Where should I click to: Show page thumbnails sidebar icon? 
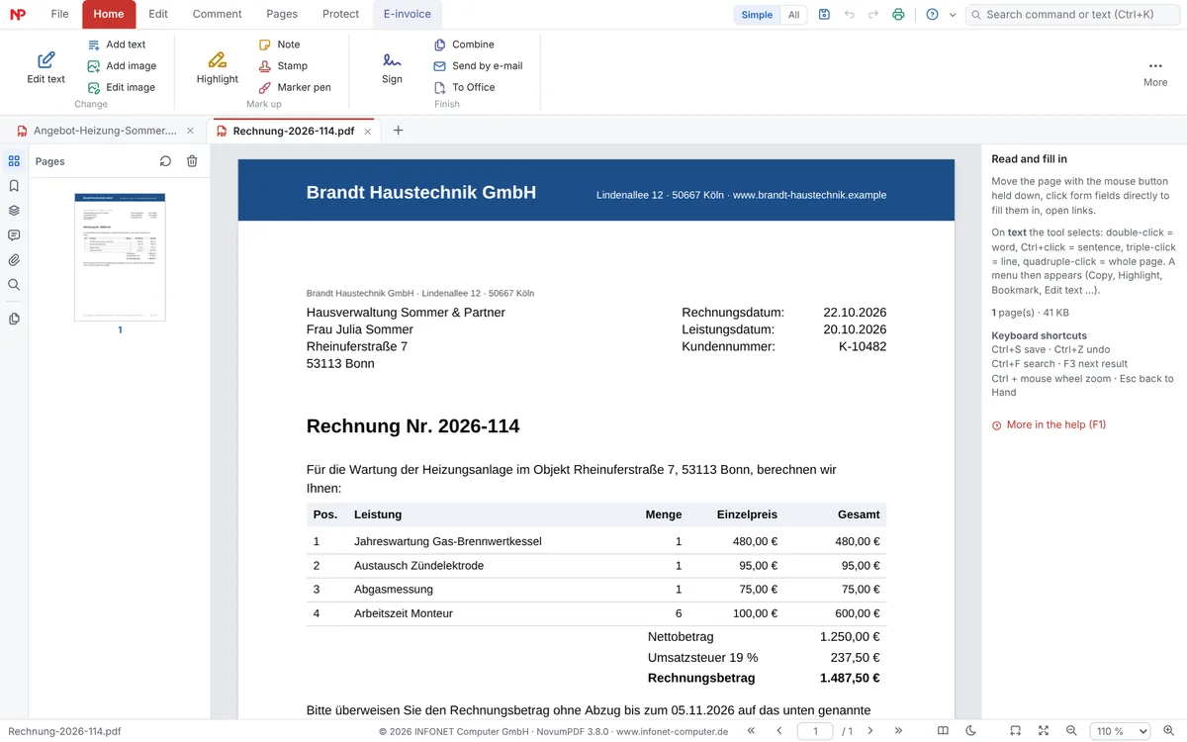14,160
